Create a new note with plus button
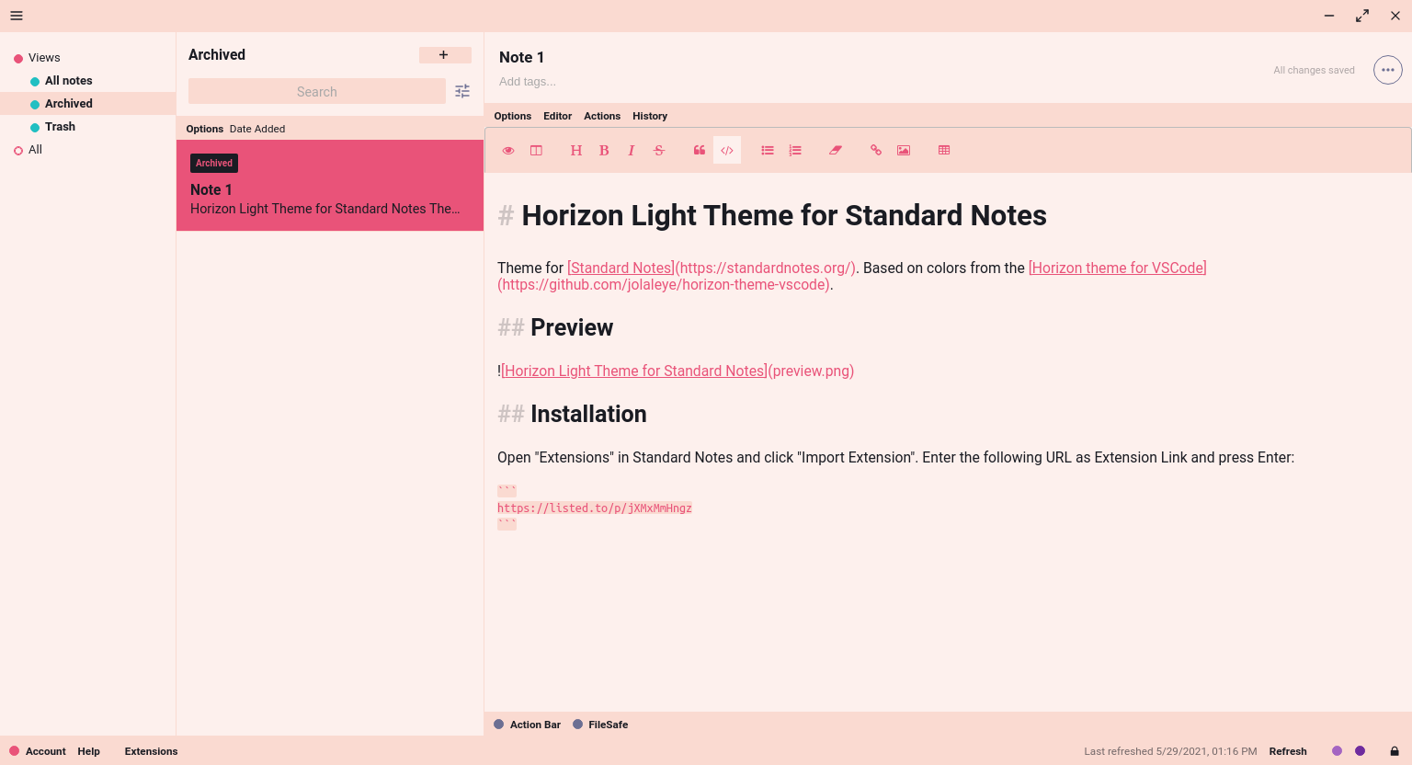1412x765 pixels. [445, 55]
